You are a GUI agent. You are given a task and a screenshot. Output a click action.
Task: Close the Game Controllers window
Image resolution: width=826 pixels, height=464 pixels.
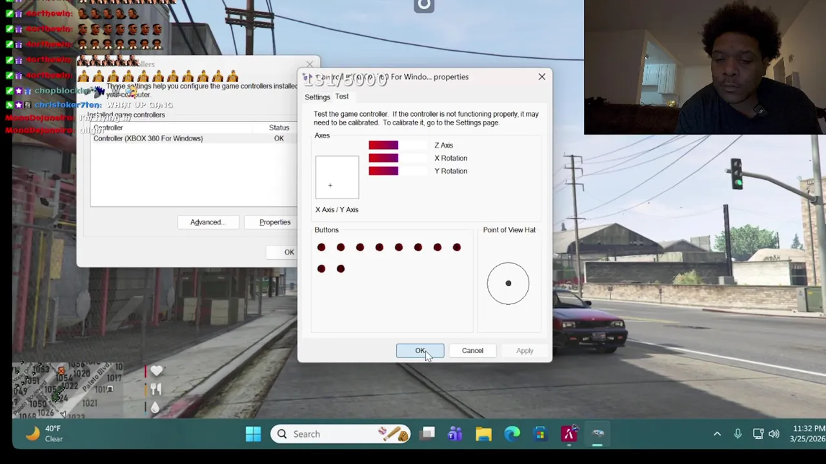tap(310, 64)
